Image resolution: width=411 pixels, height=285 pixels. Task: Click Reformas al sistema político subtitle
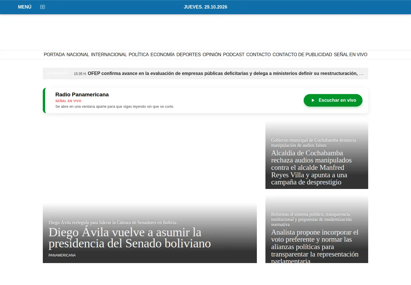point(311,219)
